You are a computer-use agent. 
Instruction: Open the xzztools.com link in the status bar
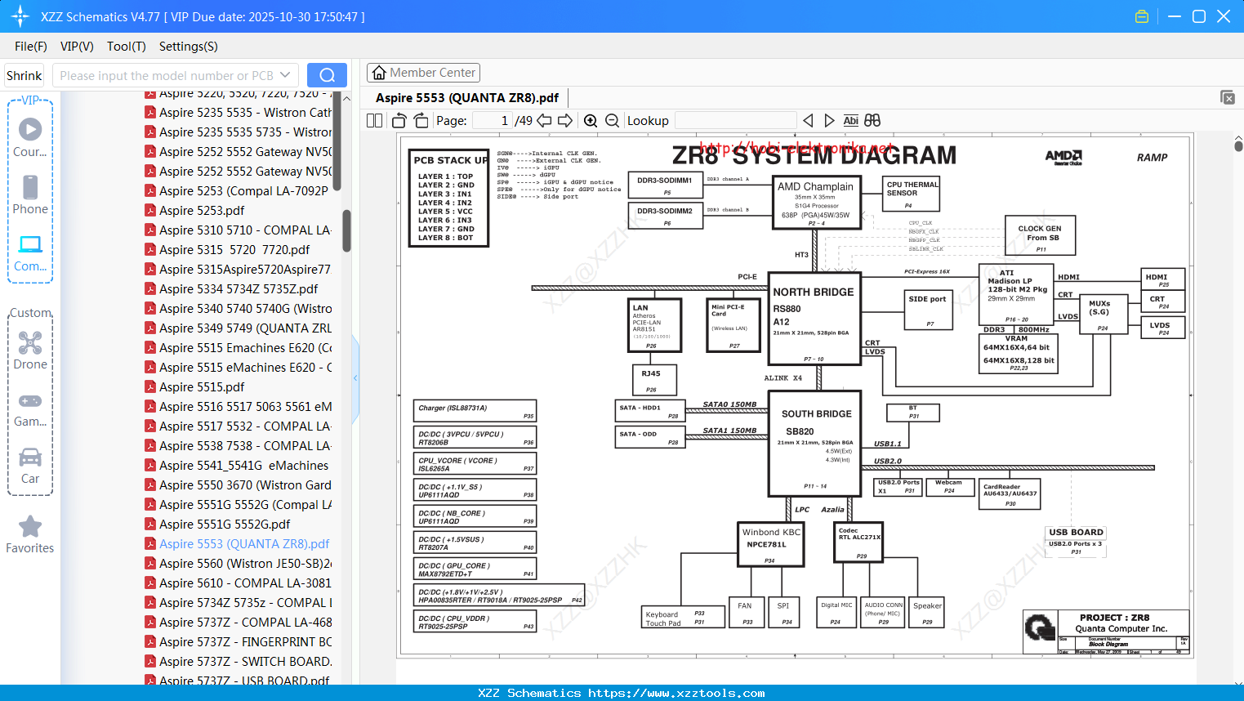tap(676, 693)
